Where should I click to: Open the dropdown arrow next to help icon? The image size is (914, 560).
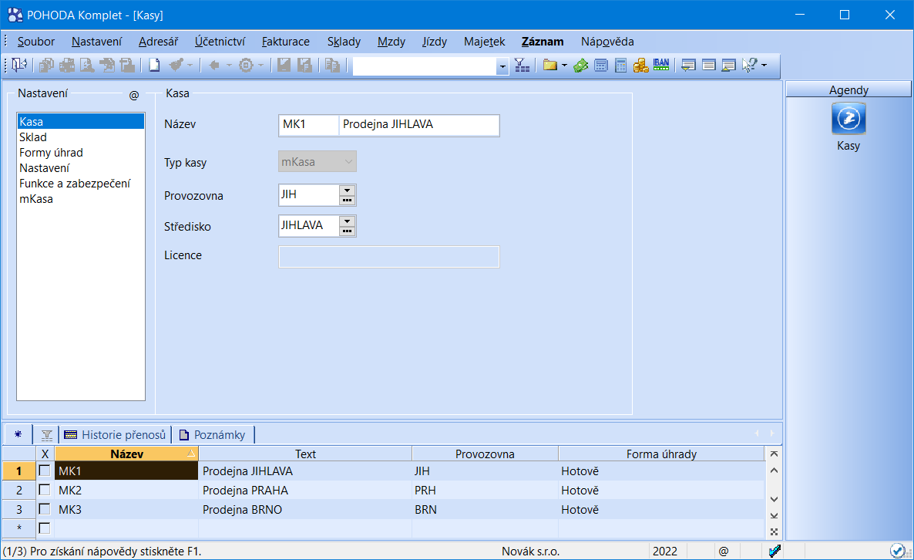(764, 66)
